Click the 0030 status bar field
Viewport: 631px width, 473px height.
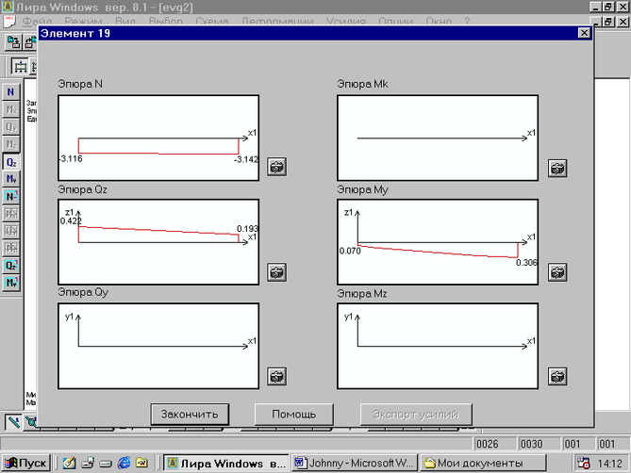point(538,444)
